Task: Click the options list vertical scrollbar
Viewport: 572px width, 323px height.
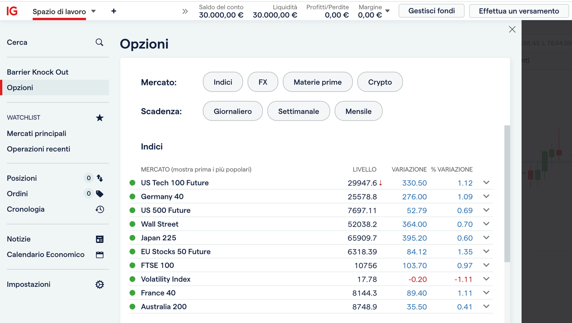Action: coord(507,194)
